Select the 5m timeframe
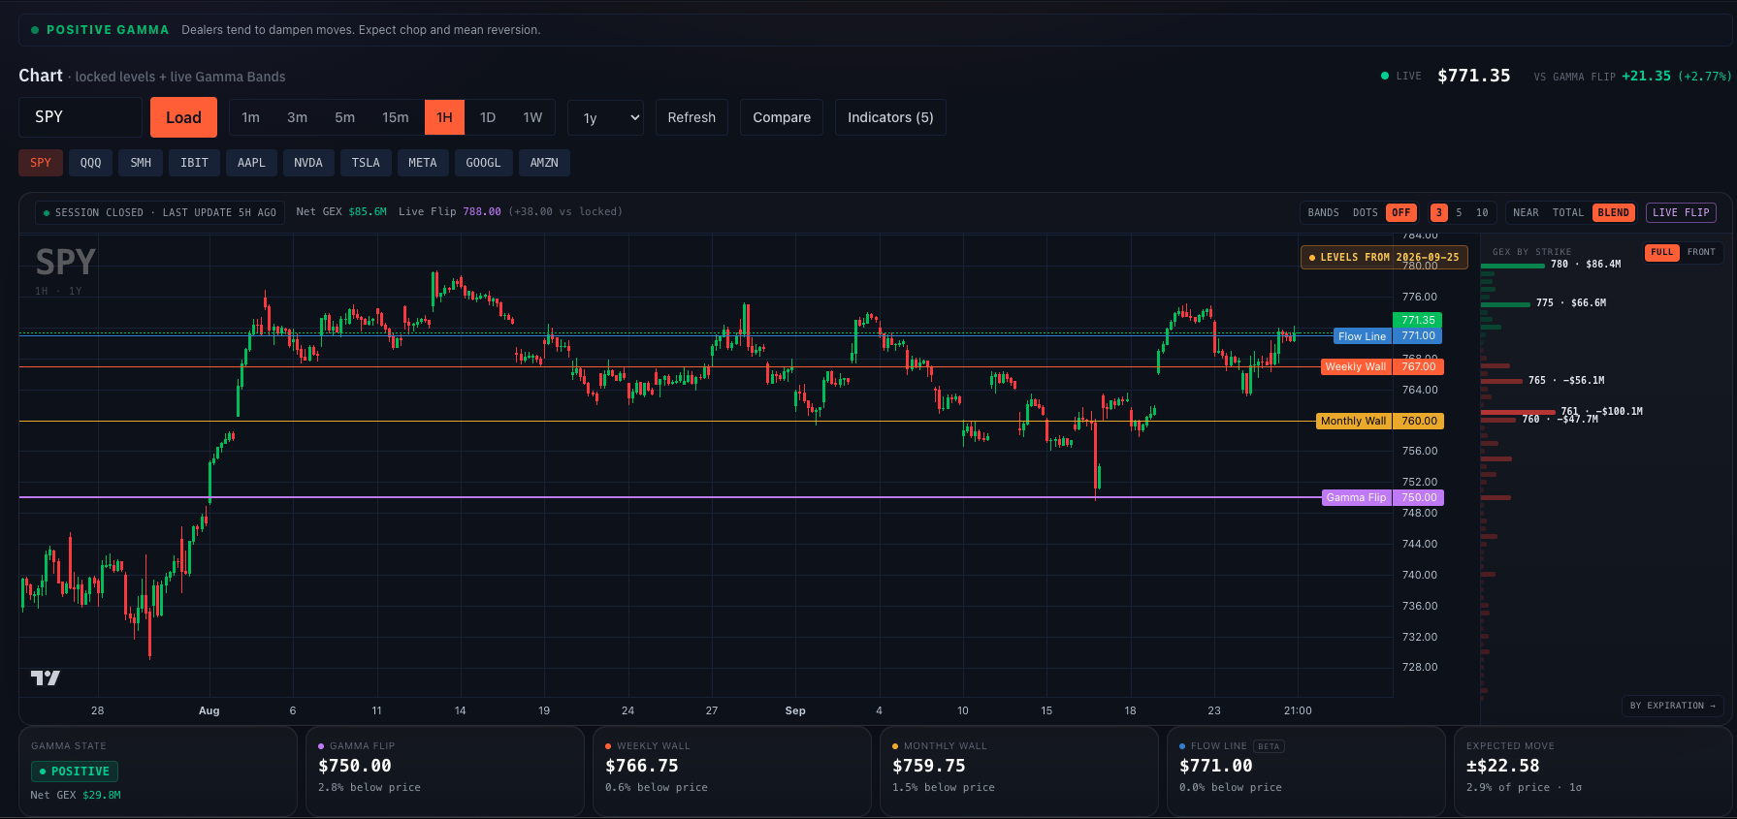The height and width of the screenshot is (819, 1737). point(344,117)
